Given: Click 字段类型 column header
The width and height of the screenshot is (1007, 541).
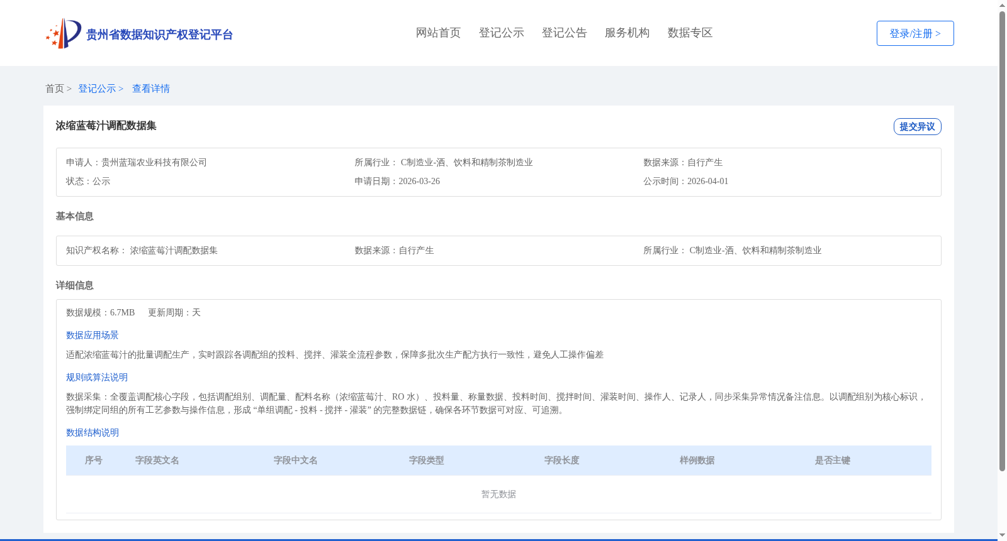Looking at the screenshot, I should coord(427,461).
